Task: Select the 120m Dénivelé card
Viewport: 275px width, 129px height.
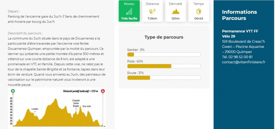Action: pyautogui.click(x=176, y=11)
